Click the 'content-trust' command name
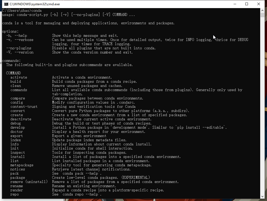Image resolution: width=267 pixels, height=201 pixels. pyautogui.click(x=24, y=107)
